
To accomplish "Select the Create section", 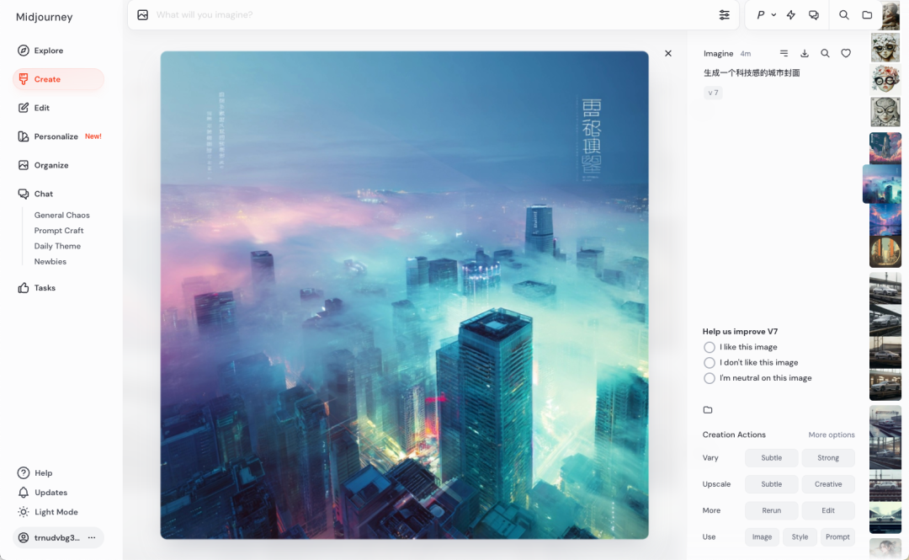I will [58, 79].
